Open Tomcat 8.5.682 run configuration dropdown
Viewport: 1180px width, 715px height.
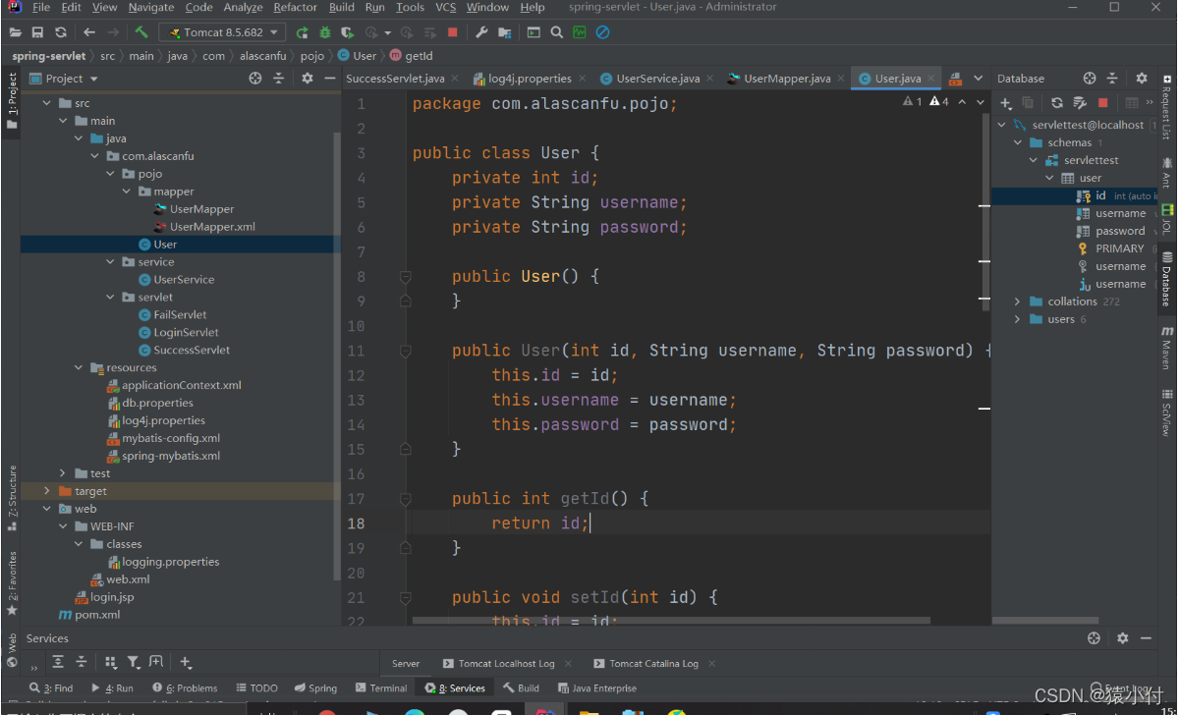223,31
